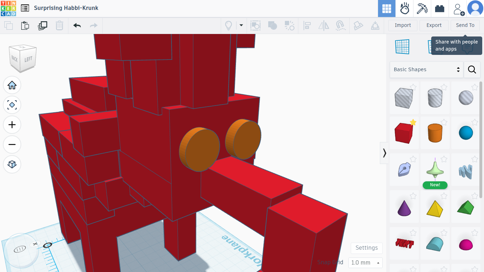Click the Duplicate and repeat icon
The width and height of the screenshot is (484, 272).
[43, 25]
